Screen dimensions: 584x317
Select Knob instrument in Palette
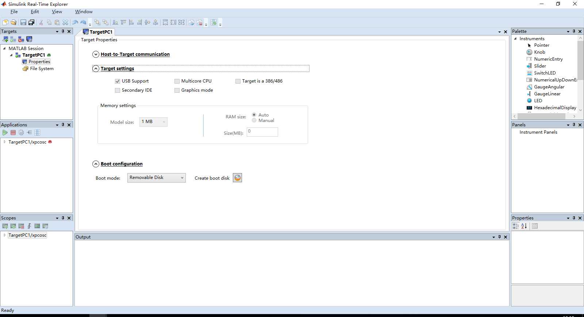pos(536,52)
